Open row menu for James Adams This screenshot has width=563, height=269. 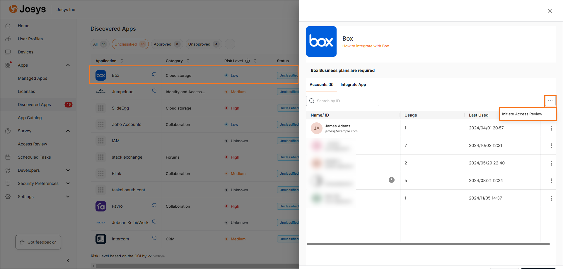551,128
